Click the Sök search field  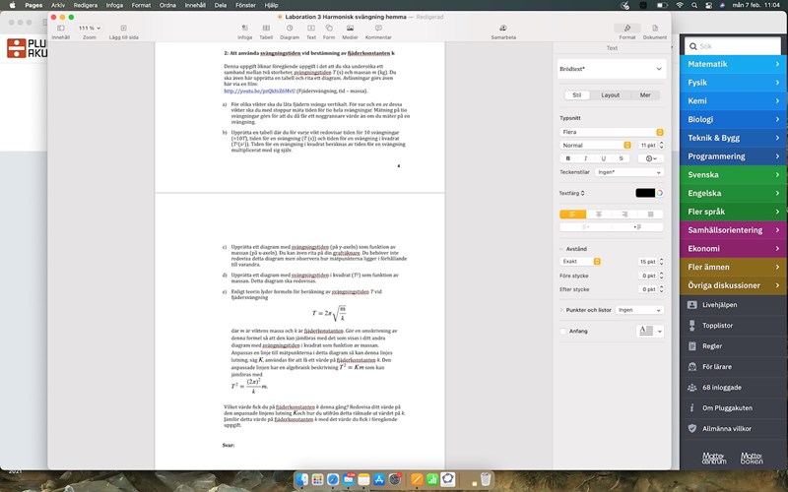pyautogui.click(x=734, y=46)
